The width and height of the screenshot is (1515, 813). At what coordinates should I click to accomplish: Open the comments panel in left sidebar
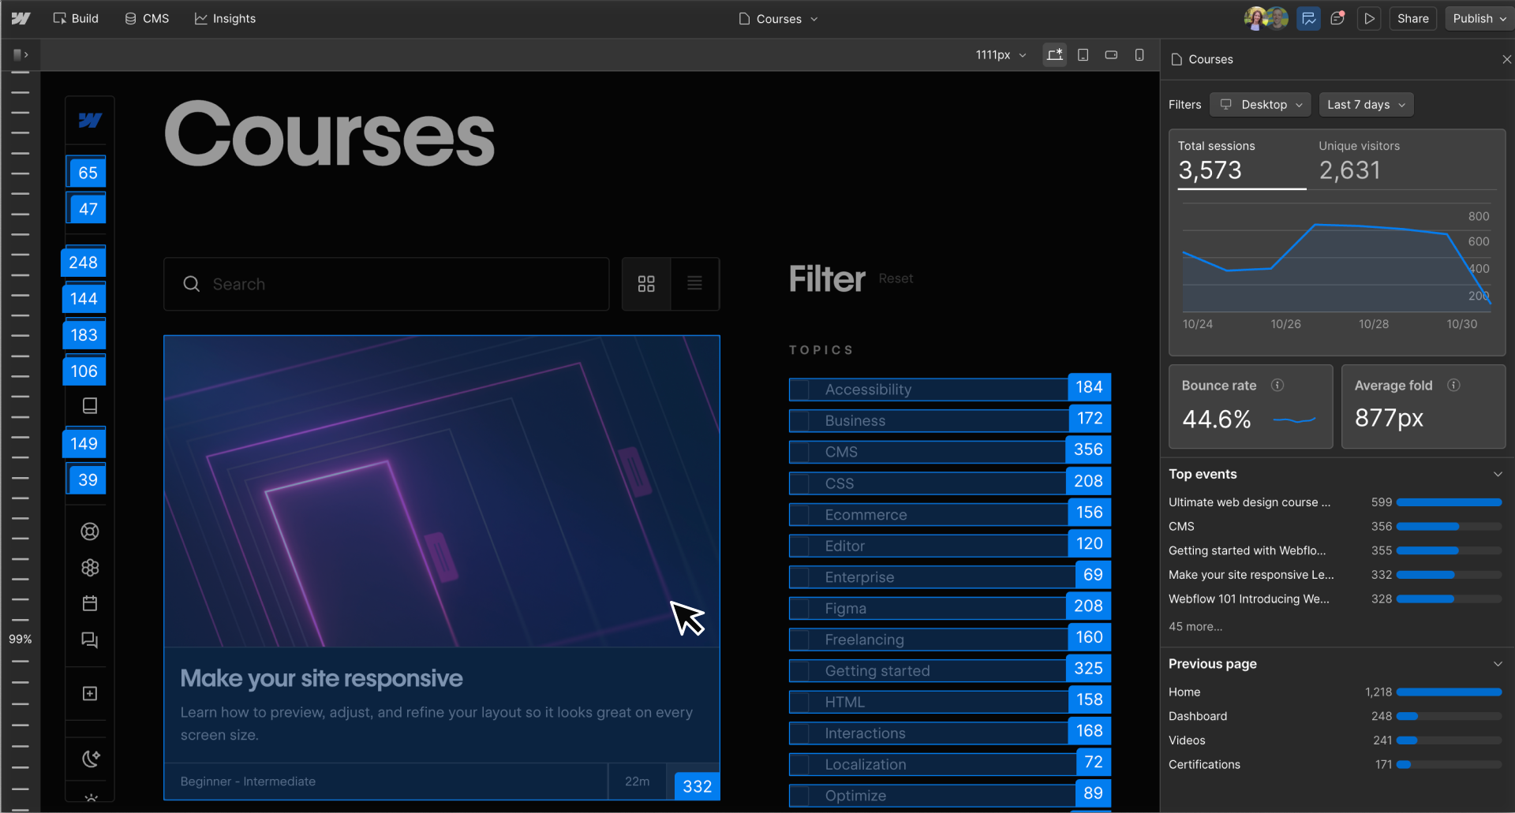pos(90,640)
